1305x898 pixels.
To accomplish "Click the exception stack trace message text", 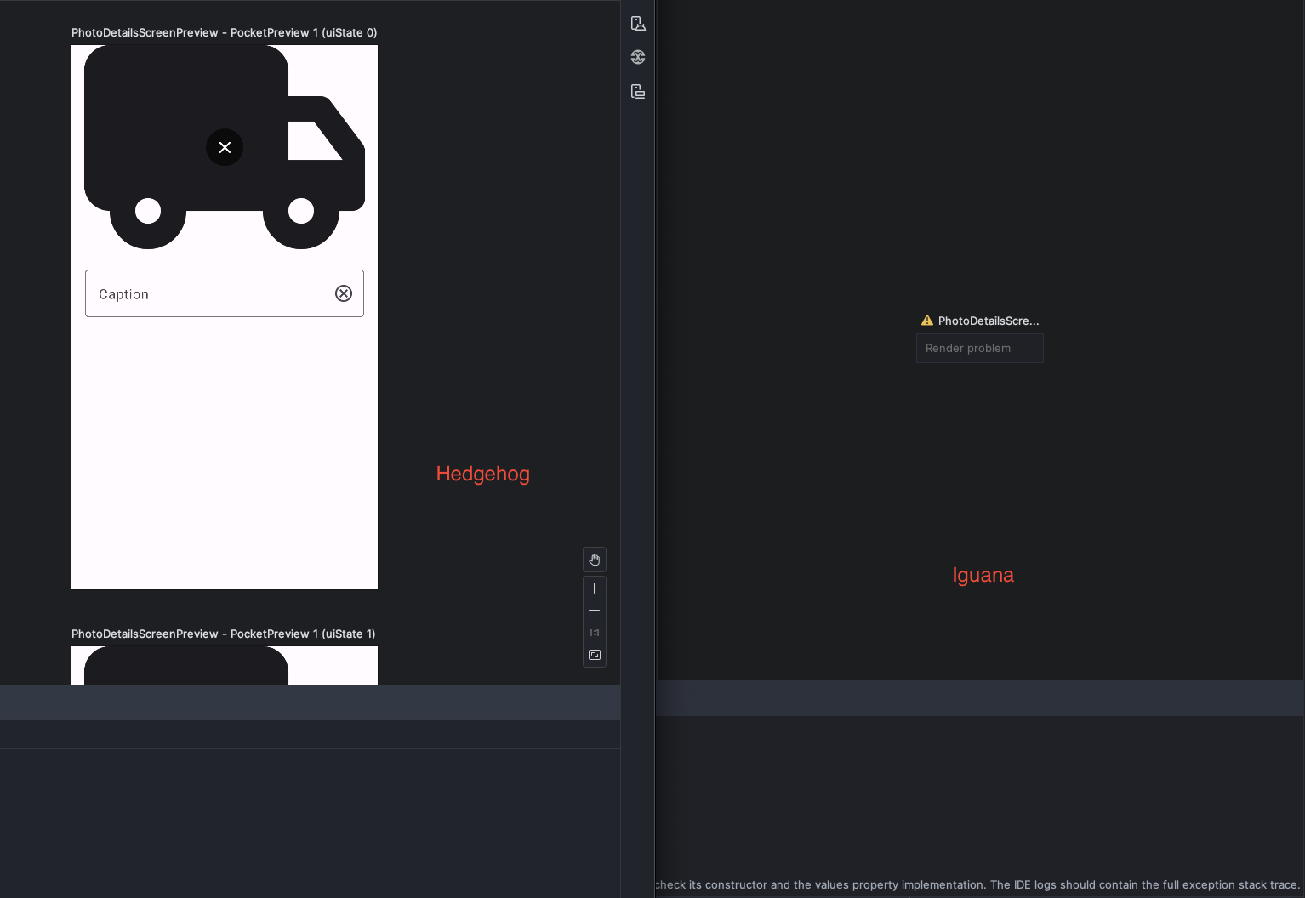I will [977, 884].
